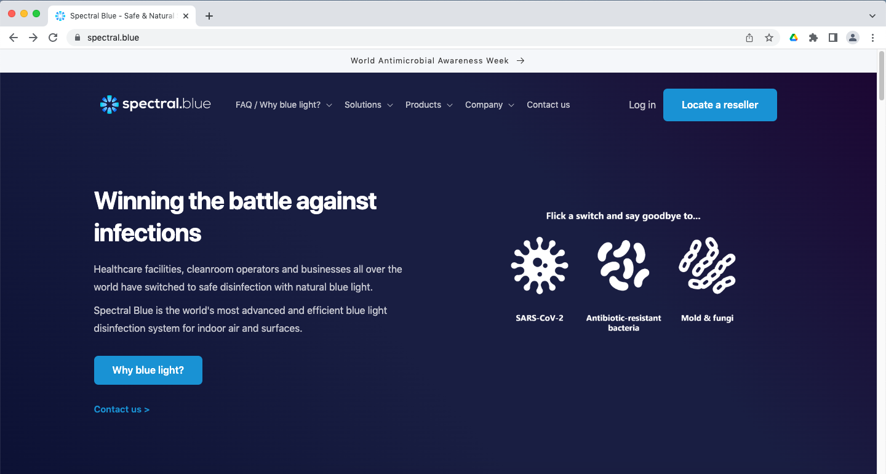This screenshot has height=474, width=886.
Task: Open the share page icon
Action: tap(749, 38)
